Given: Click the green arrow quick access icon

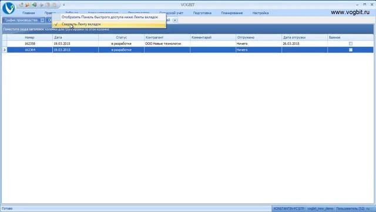Looking at the screenshot, I should [x=34, y=5].
